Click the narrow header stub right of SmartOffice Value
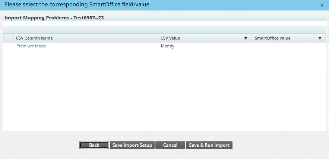Viewport: 329px width, 159px height. tap(327, 38)
